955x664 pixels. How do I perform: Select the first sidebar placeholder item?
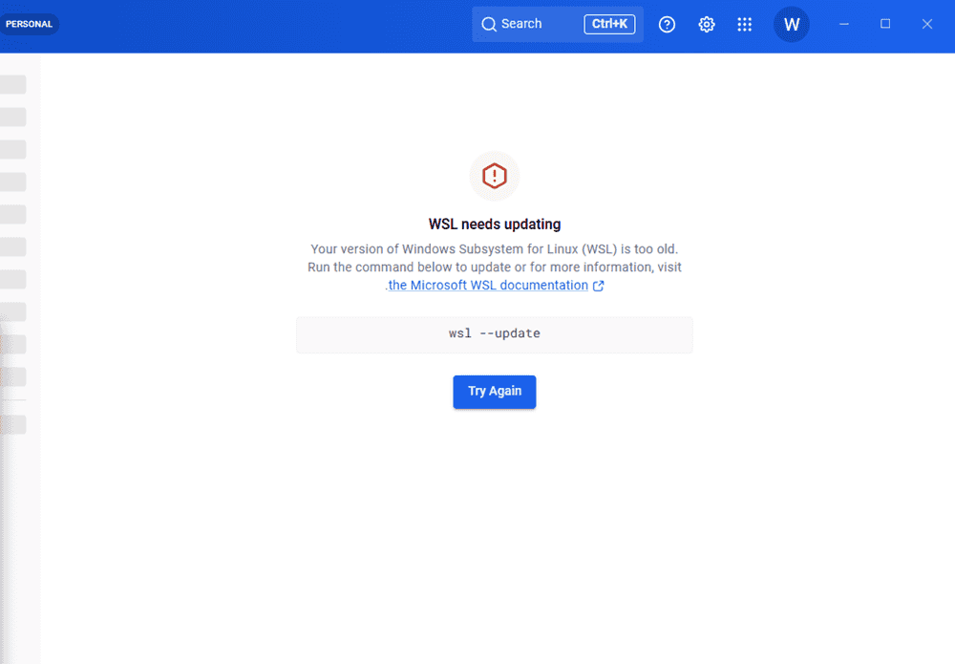click(x=13, y=84)
